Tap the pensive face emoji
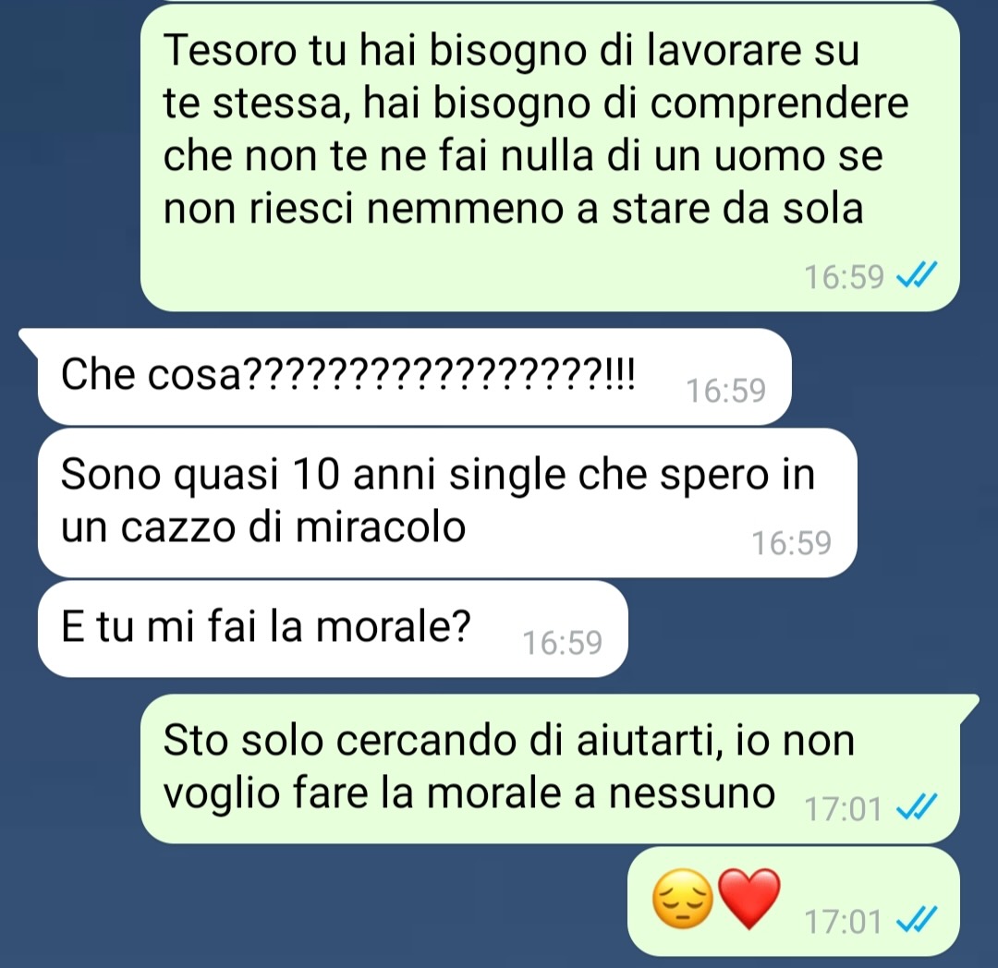998x968 pixels. pyautogui.click(x=684, y=899)
